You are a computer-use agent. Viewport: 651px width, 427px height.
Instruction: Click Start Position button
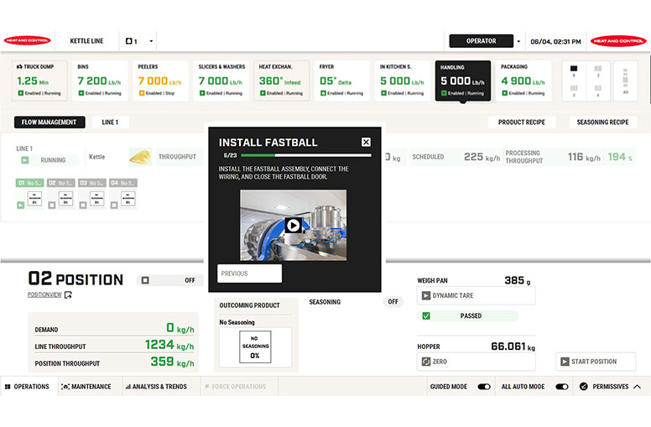pos(596,362)
